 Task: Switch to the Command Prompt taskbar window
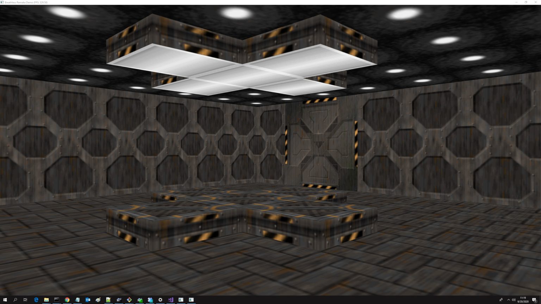[56, 300]
